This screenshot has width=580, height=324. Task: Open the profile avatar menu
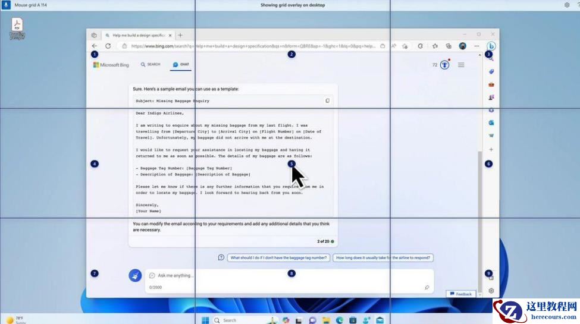click(462, 46)
